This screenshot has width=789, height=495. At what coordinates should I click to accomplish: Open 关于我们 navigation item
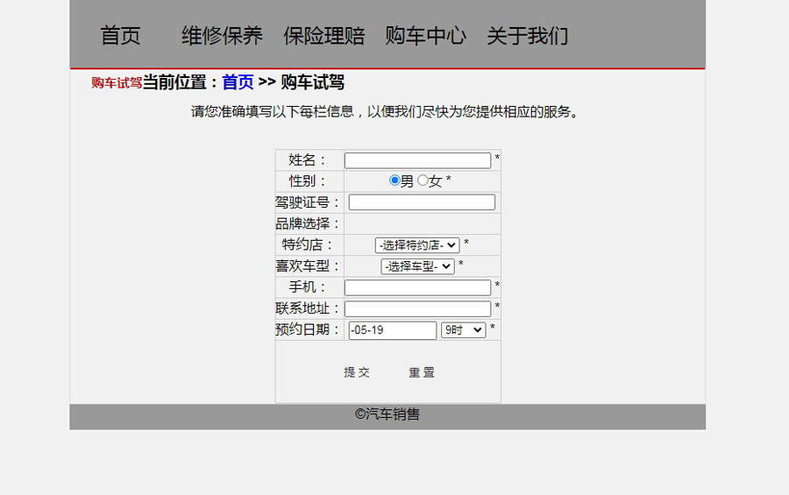click(x=528, y=36)
